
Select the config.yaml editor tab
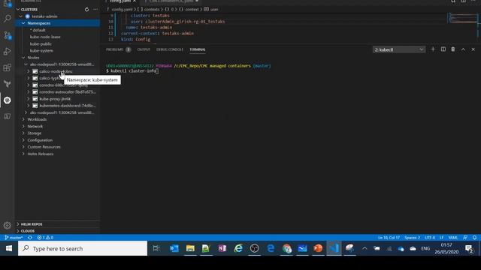pos(121,1)
